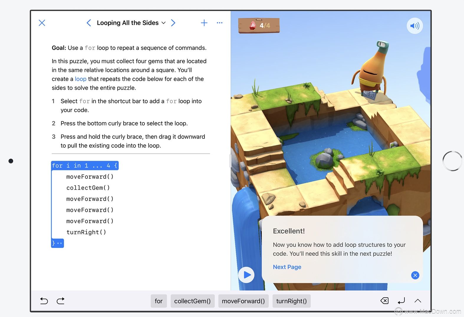Click the delete backspace icon

[384, 301]
